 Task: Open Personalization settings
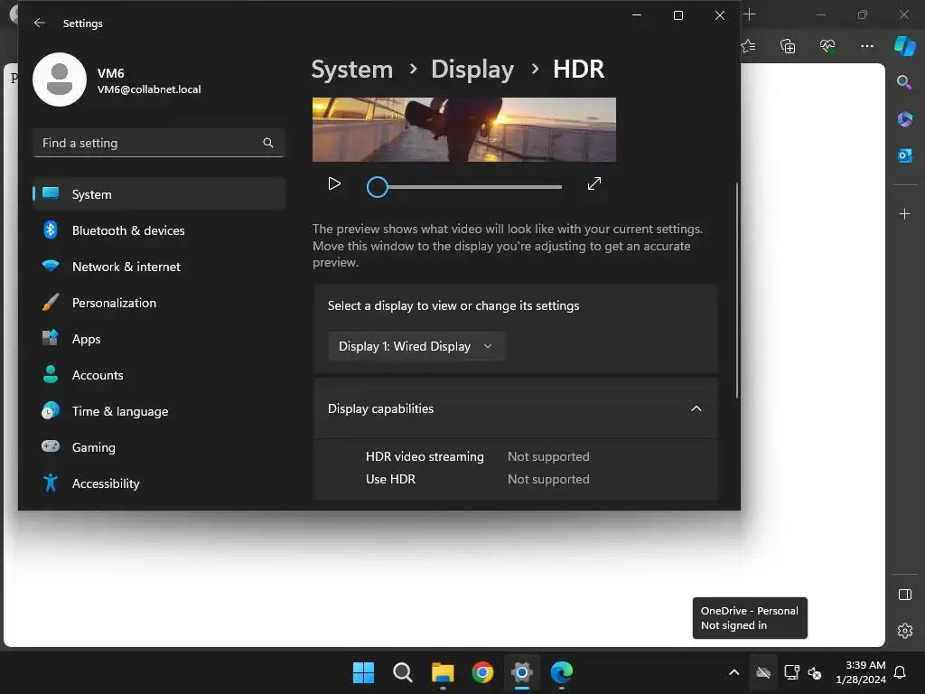[x=159, y=303]
